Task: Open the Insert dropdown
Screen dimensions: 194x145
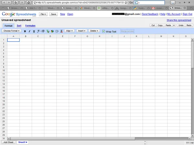Action: pos(81,31)
